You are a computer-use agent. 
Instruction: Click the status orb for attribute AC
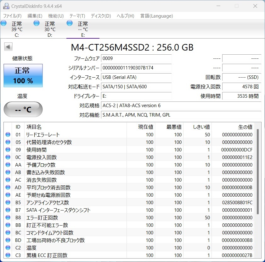(8, 180)
